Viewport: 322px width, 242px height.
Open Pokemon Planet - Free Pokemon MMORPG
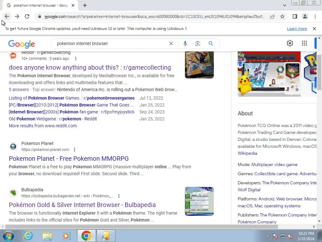tap(69, 158)
